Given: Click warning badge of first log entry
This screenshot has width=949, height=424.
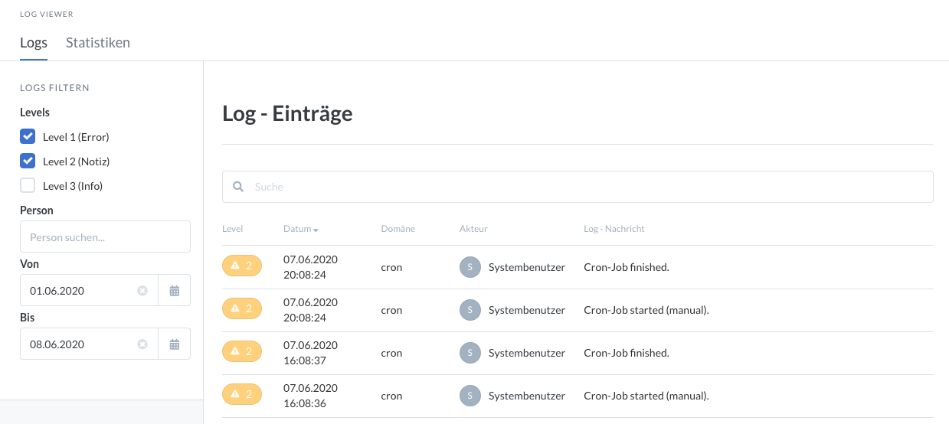Looking at the screenshot, I should coord(241,266).
